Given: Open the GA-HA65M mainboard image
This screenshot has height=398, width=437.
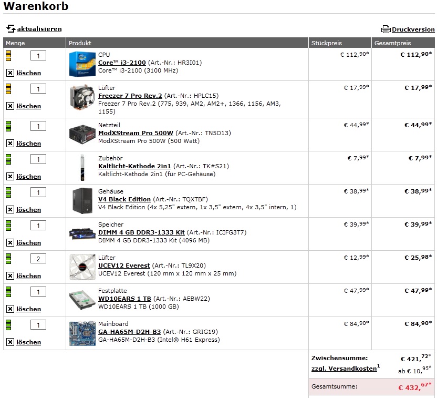Looking at the screenshot, I should coord(82,333).
